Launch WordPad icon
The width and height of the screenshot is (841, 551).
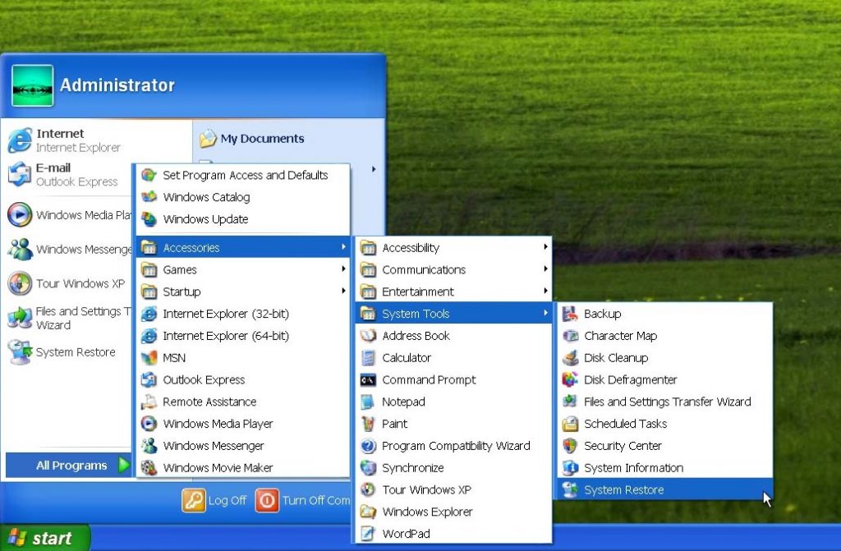(x=368, y=533)
